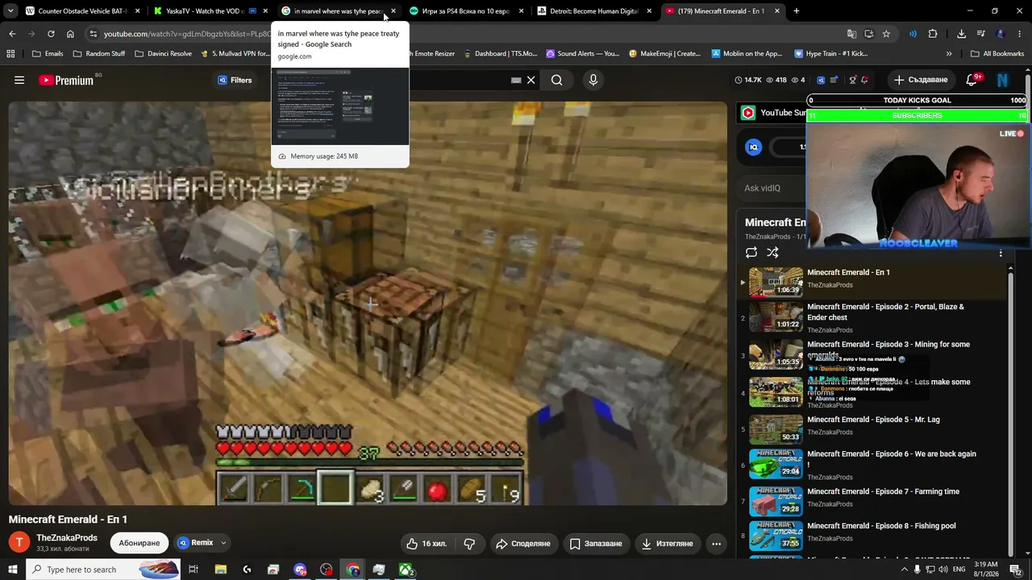Open the Emails bookmark folder
The image size is (1032, 580).
(48, 54)
